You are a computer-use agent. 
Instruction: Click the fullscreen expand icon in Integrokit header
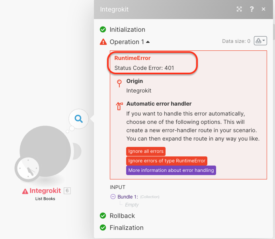click(239, 9)
